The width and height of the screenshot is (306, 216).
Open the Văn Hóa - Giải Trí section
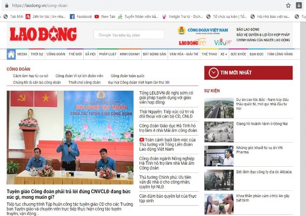184,54
